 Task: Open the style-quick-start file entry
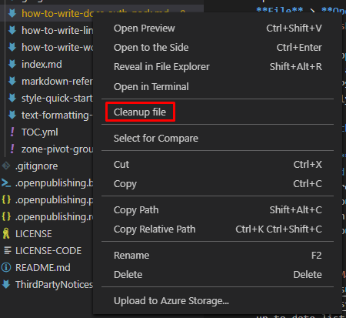57,98
